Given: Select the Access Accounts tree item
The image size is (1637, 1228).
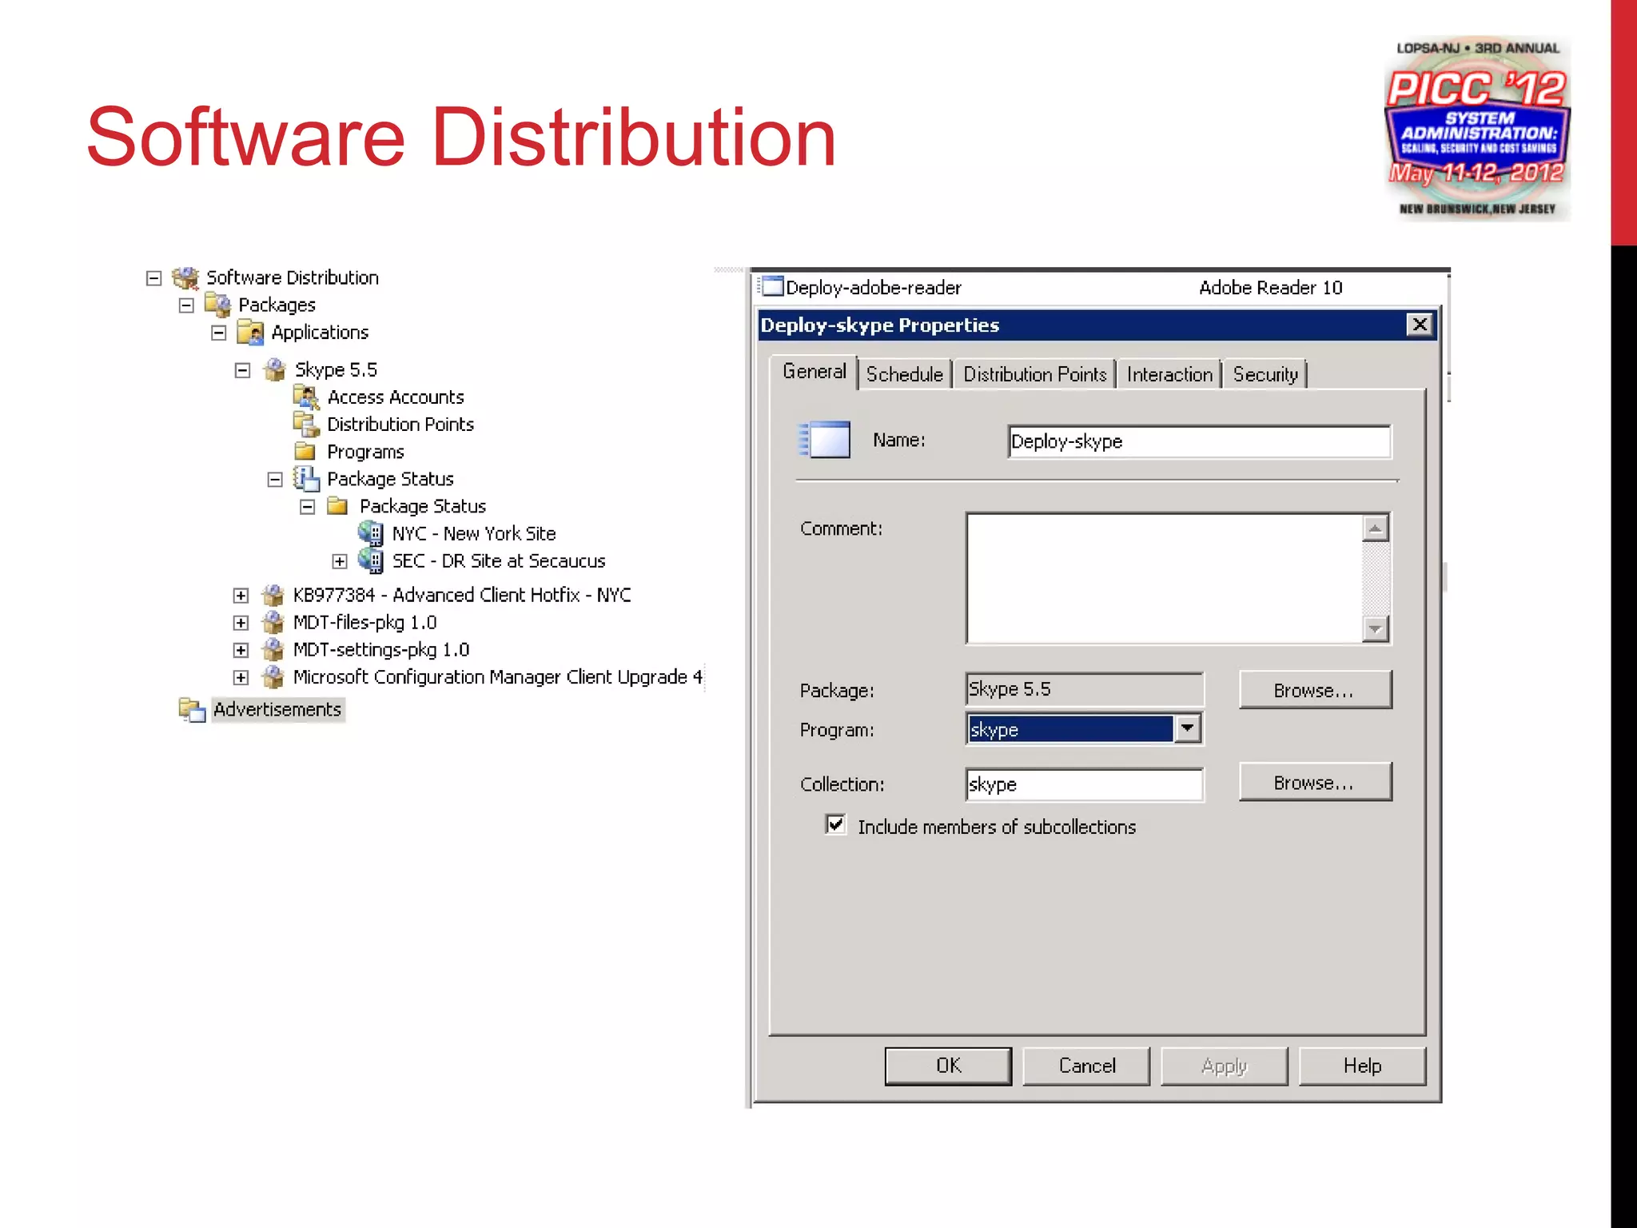Looking at the screenshot, I should coord(395,397).
